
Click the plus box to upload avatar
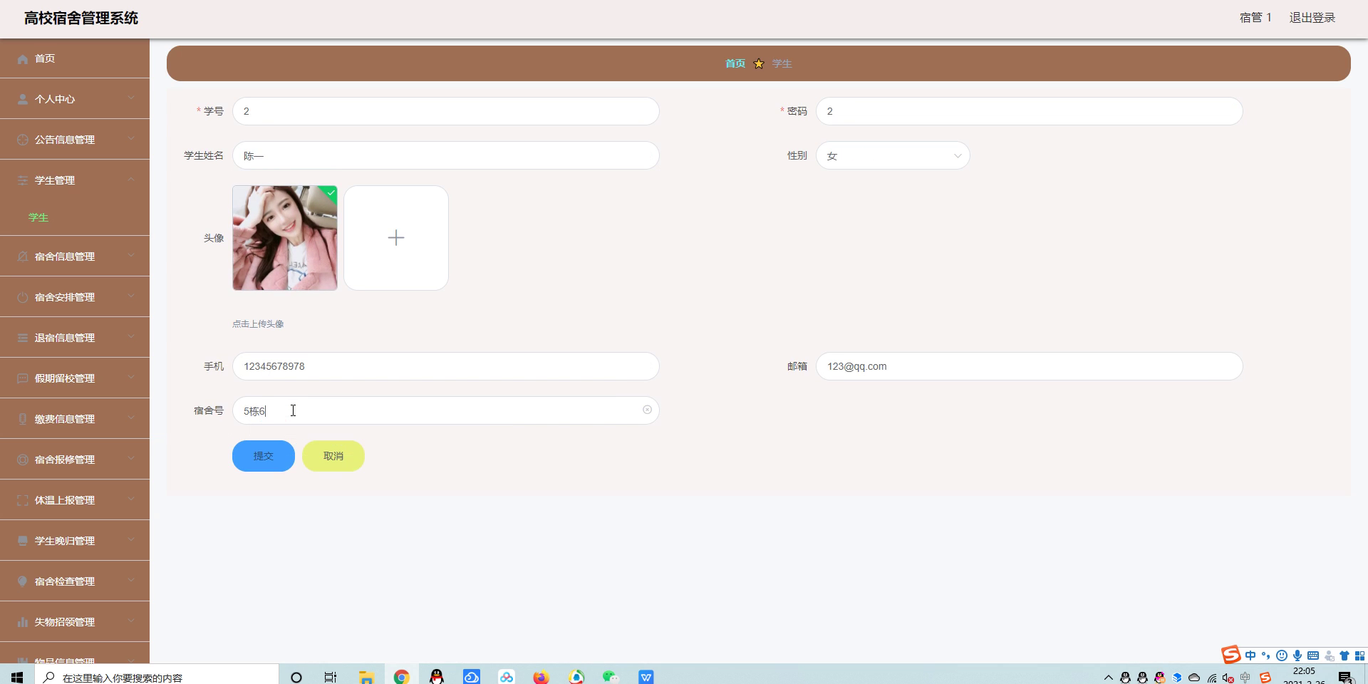coord(396,238)
